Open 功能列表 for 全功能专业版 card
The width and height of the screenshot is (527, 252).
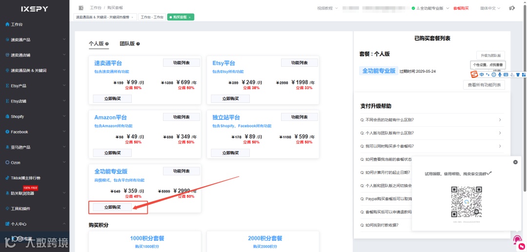click(182, 171)
